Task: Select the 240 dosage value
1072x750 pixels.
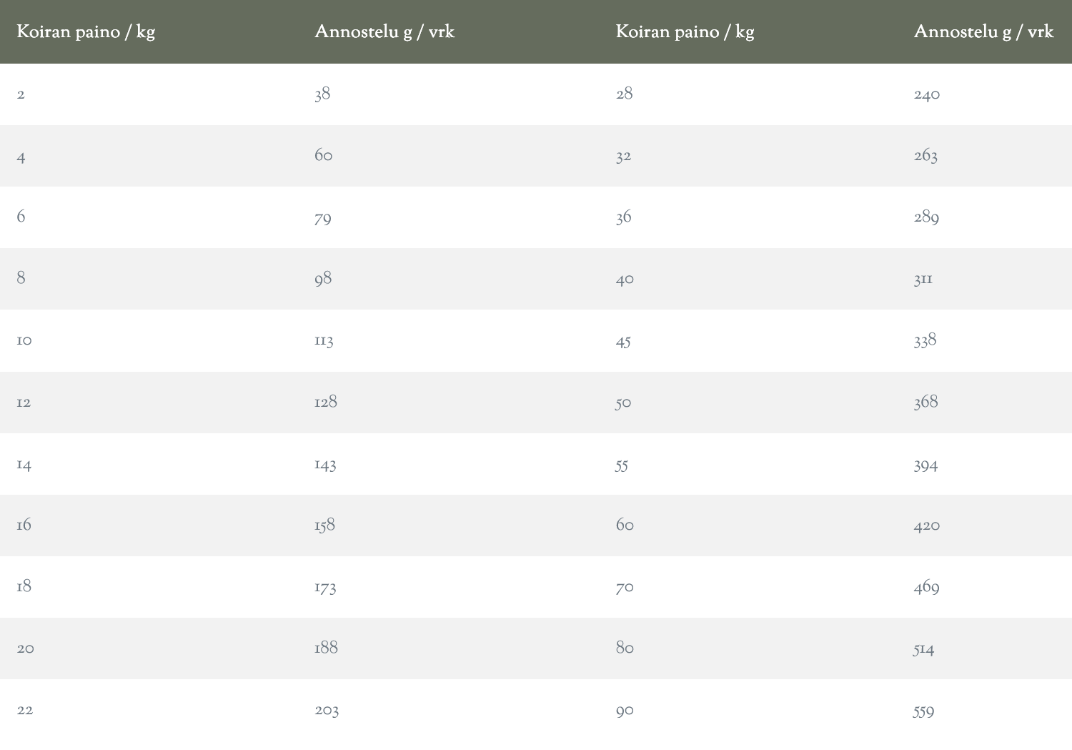Action: [x=927, y=94]
